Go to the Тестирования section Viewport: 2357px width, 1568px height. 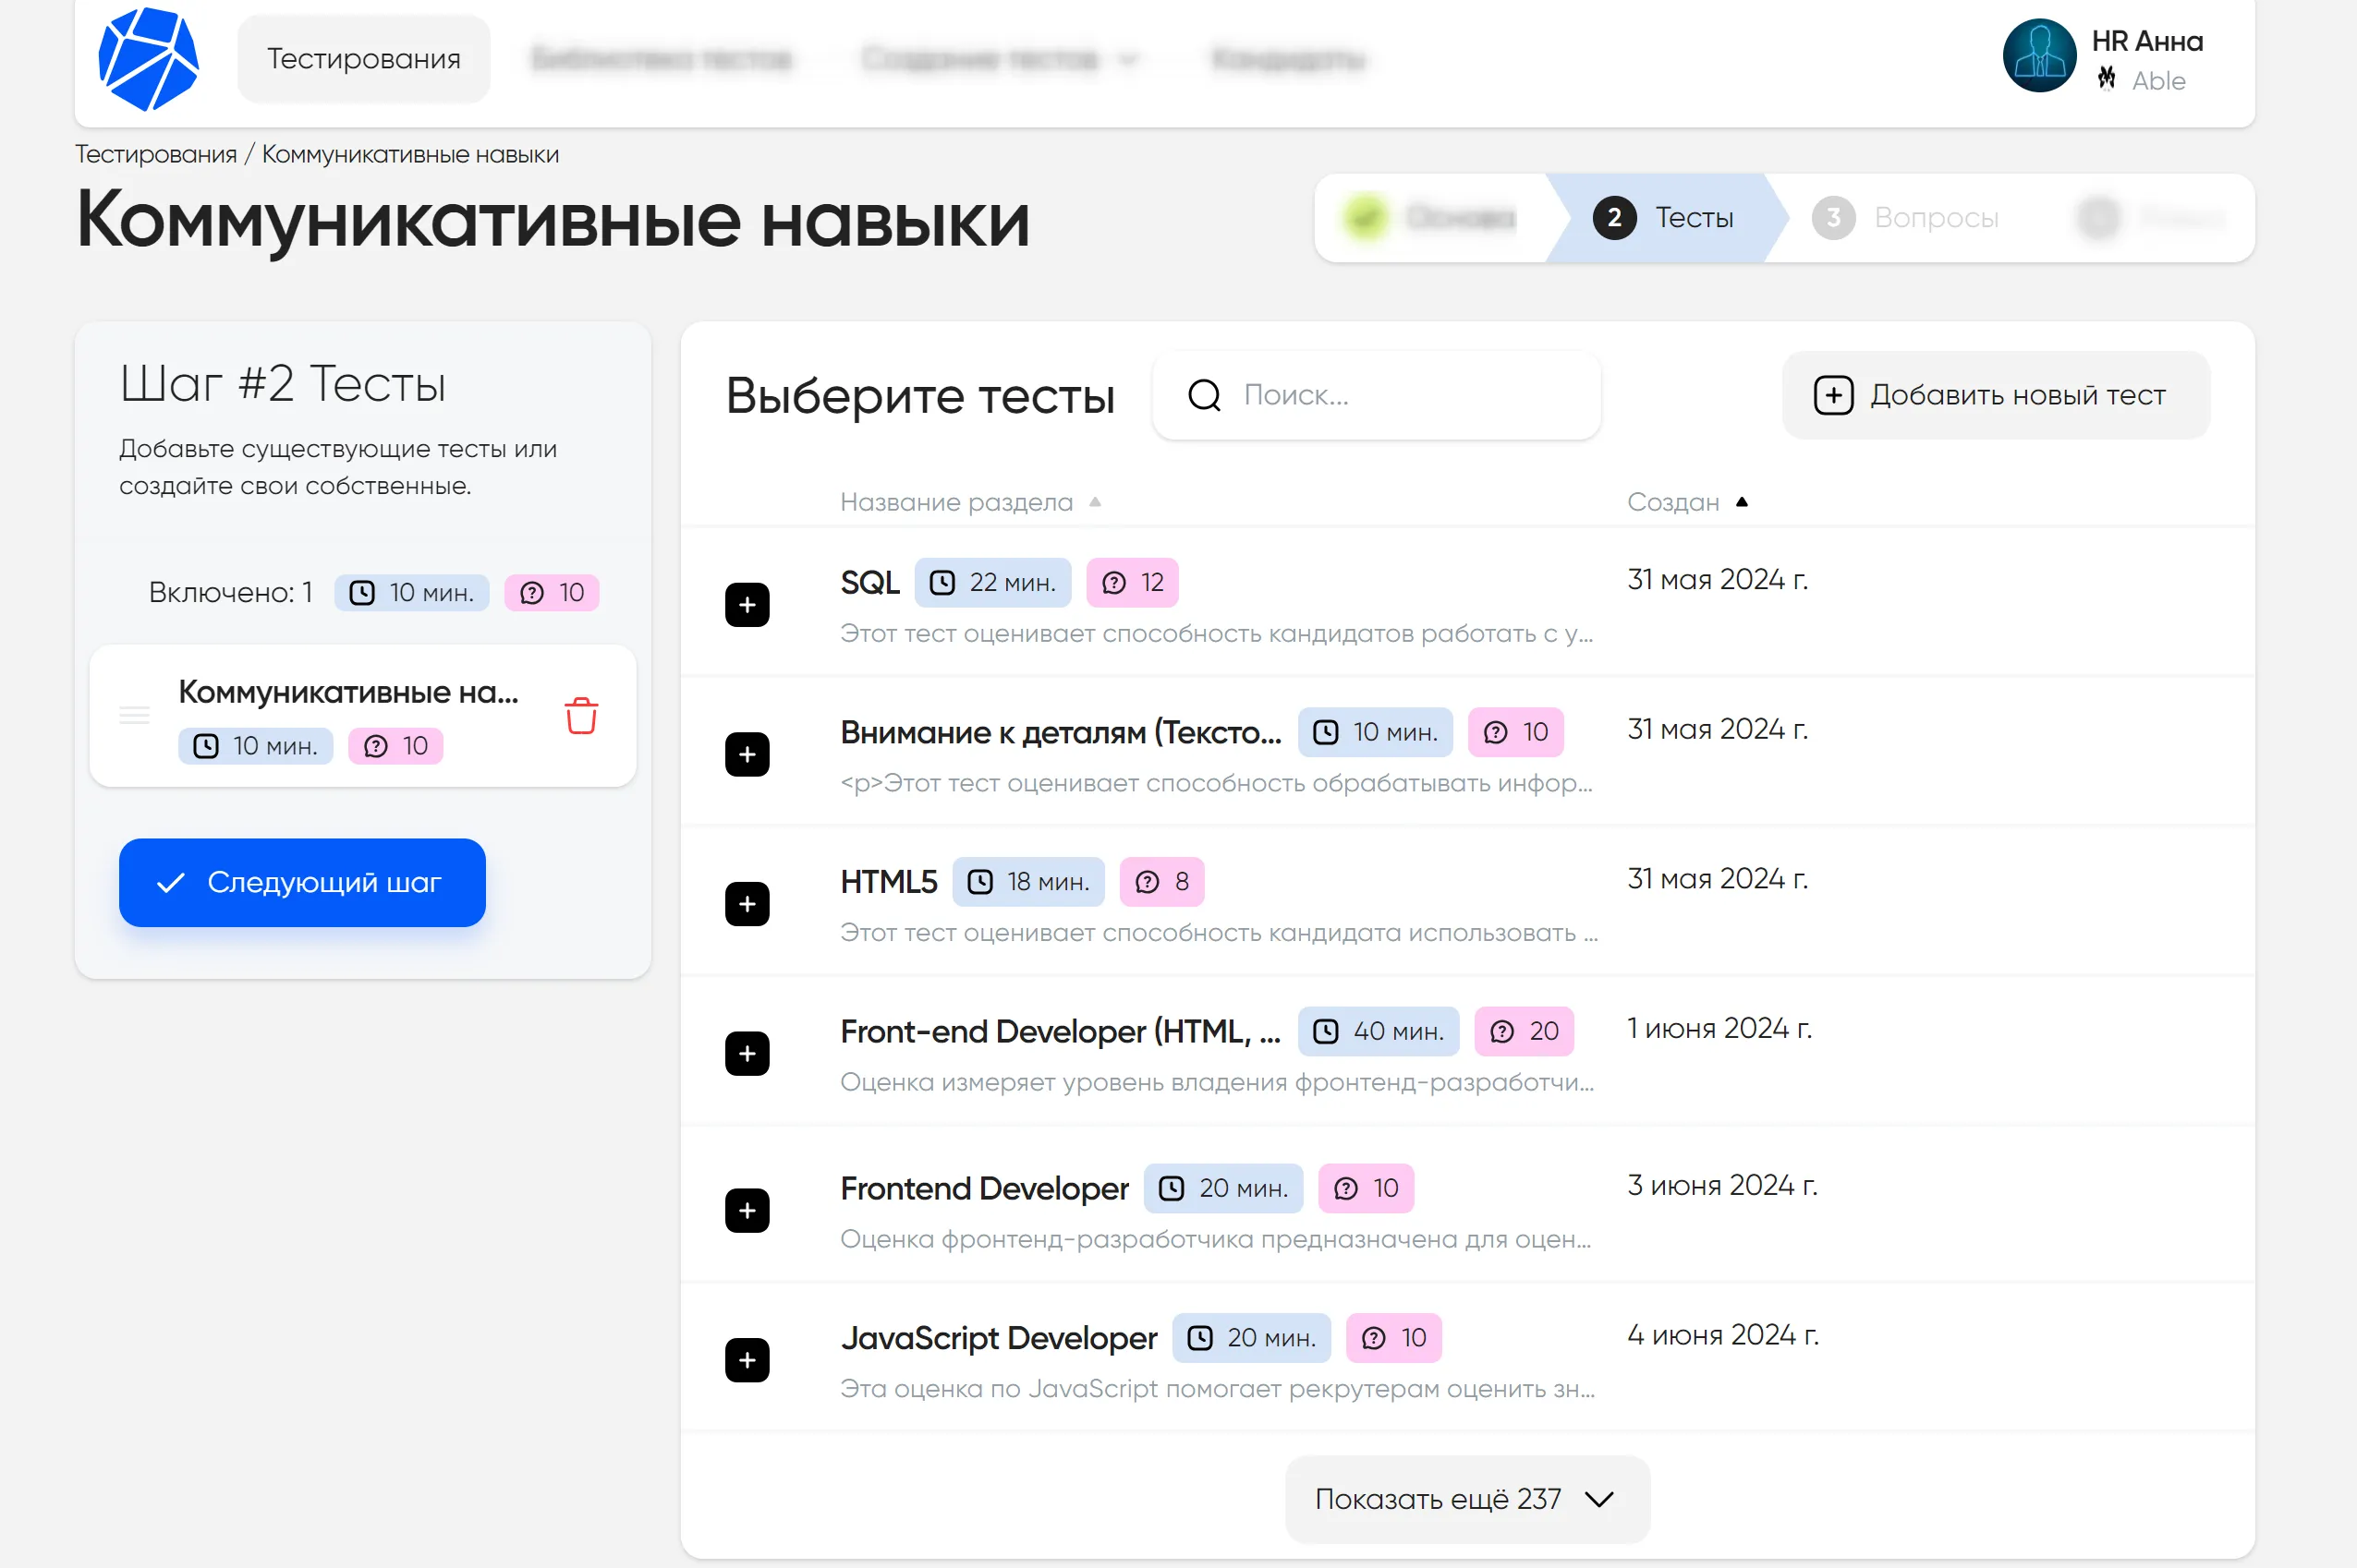(x=363, y=58)
